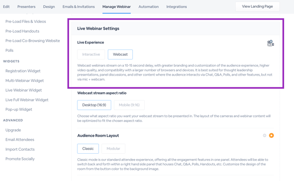The width and height of the screenshot is (294, 181).
Task: Select the Classic audience room layout
Action: 88,148
